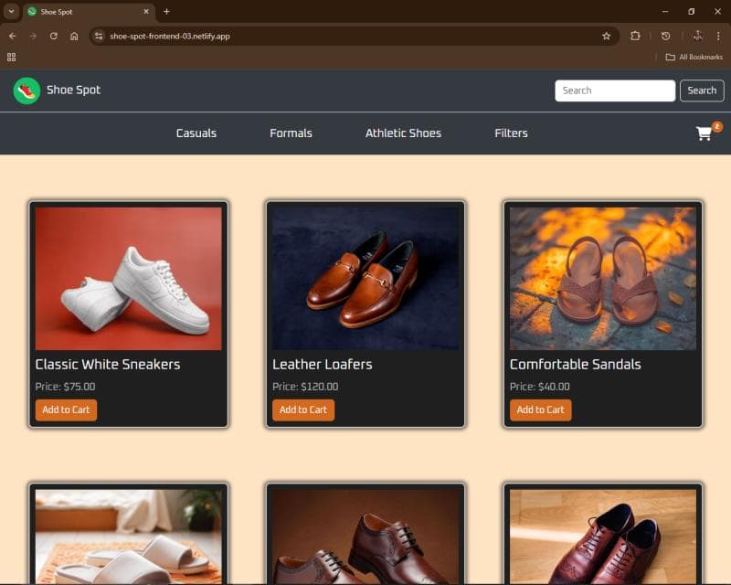Viewport: 731px width, 585px height.
Task: Open the Filters menu
Action: (x=511, y=133)
